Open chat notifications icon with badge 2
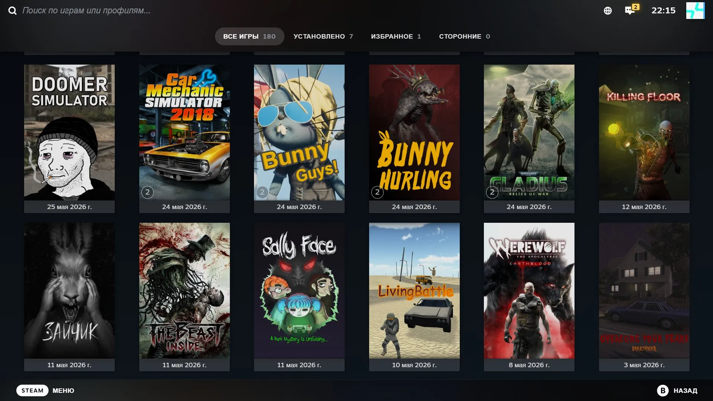 click(632, 10)
